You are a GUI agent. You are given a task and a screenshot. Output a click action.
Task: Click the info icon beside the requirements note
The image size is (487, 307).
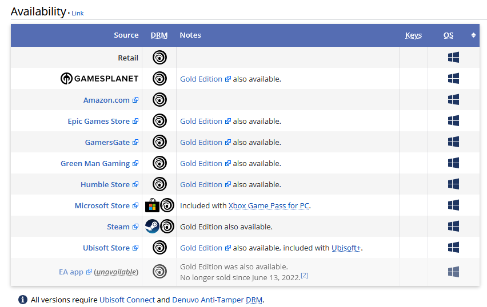click(x=23, y=300)
